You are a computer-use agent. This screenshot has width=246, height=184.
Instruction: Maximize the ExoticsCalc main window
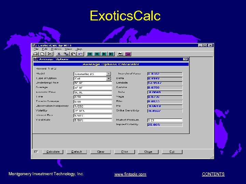[x=205, y=45]
